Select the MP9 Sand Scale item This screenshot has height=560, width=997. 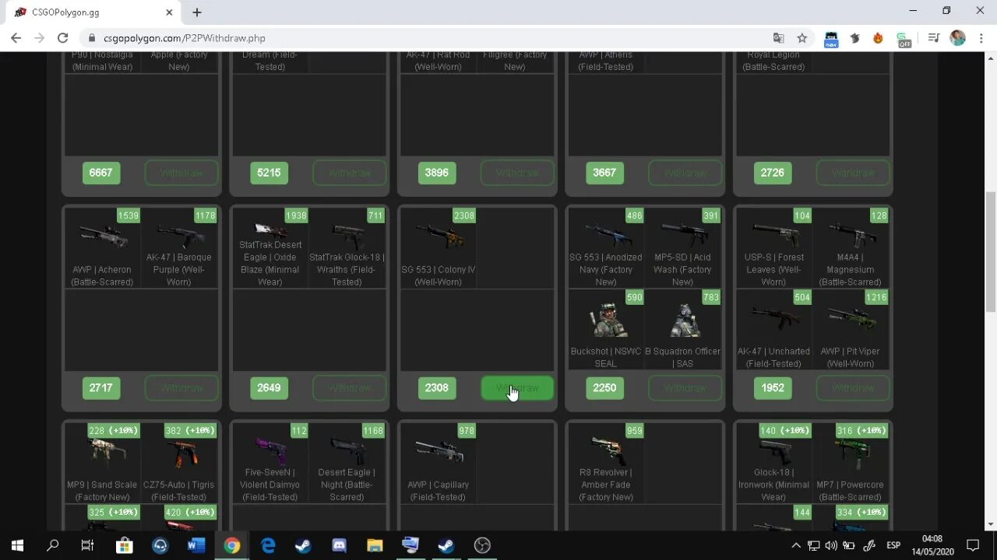[x=102, y=464]
